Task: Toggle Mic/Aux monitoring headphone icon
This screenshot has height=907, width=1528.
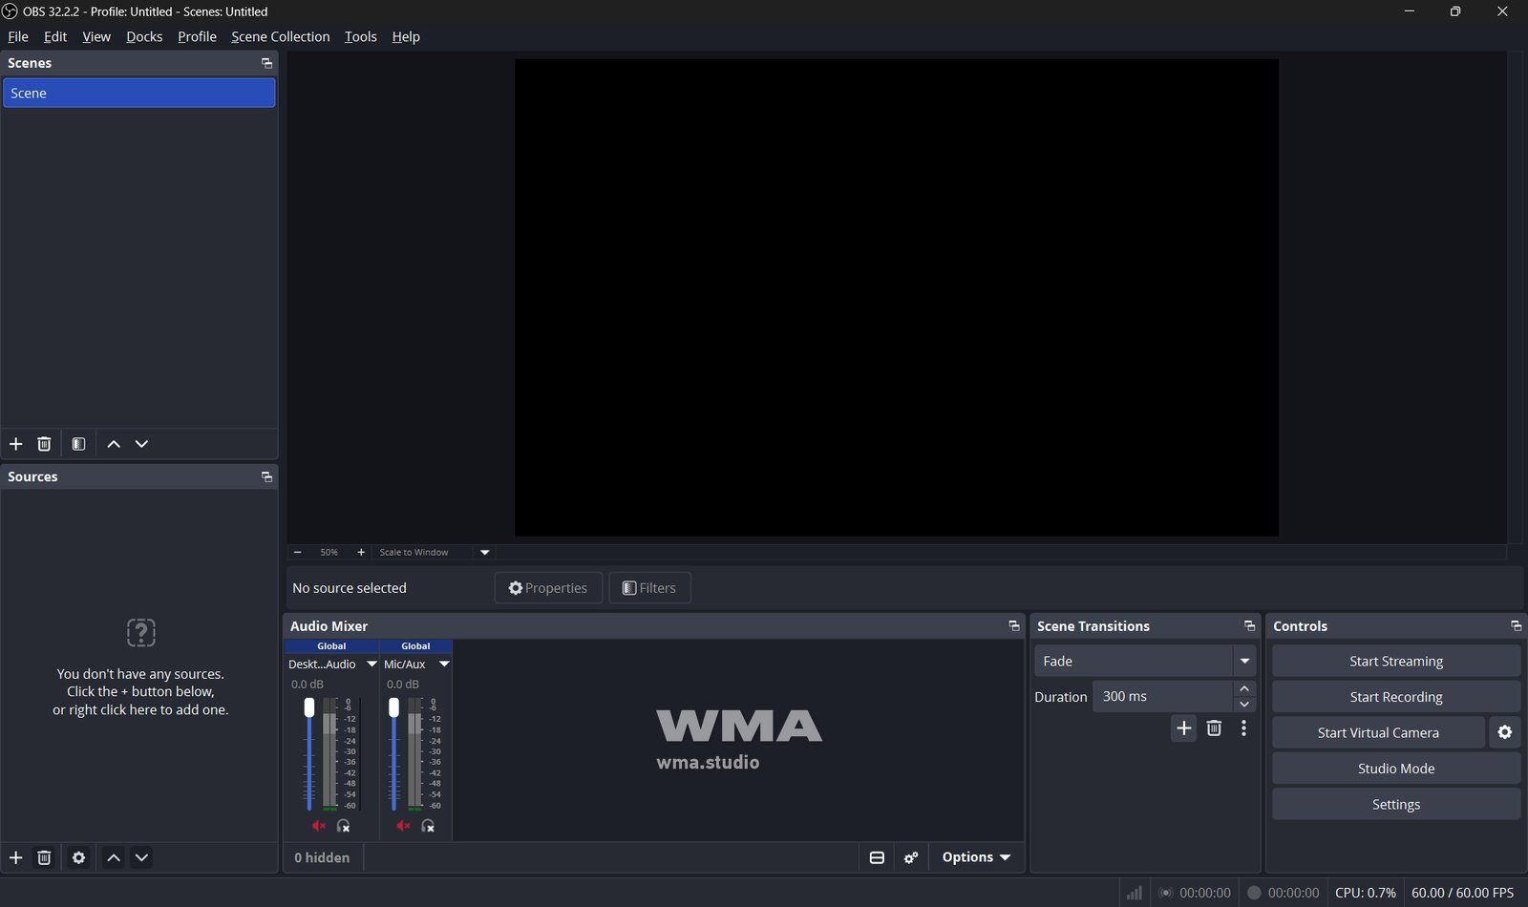Action: click(428, 826)
